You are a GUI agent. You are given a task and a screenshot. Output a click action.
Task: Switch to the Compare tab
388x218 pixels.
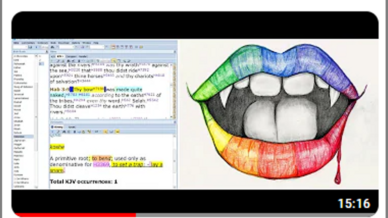(71, 56)
